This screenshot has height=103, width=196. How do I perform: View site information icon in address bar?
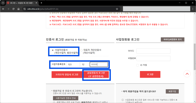(25, 9)
